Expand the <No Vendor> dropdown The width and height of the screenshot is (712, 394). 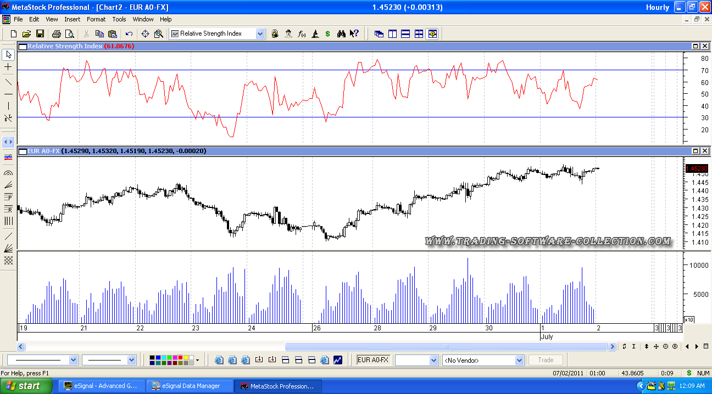point(519,361)
